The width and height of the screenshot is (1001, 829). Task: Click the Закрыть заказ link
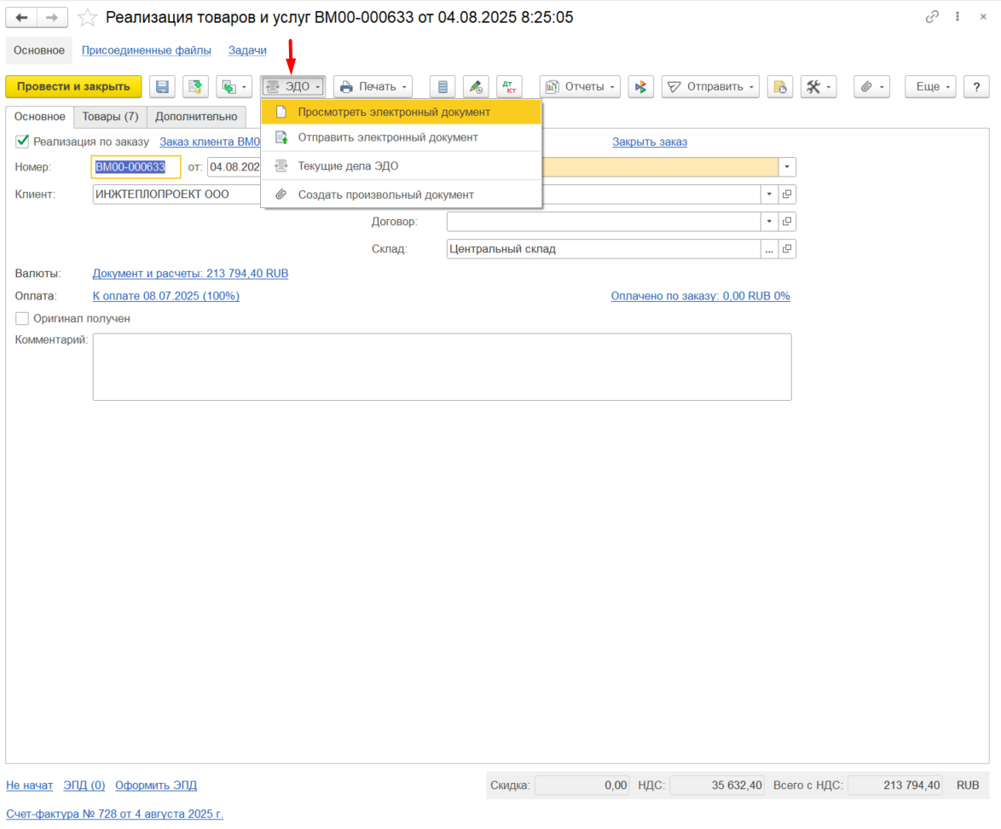click(650, 142)
